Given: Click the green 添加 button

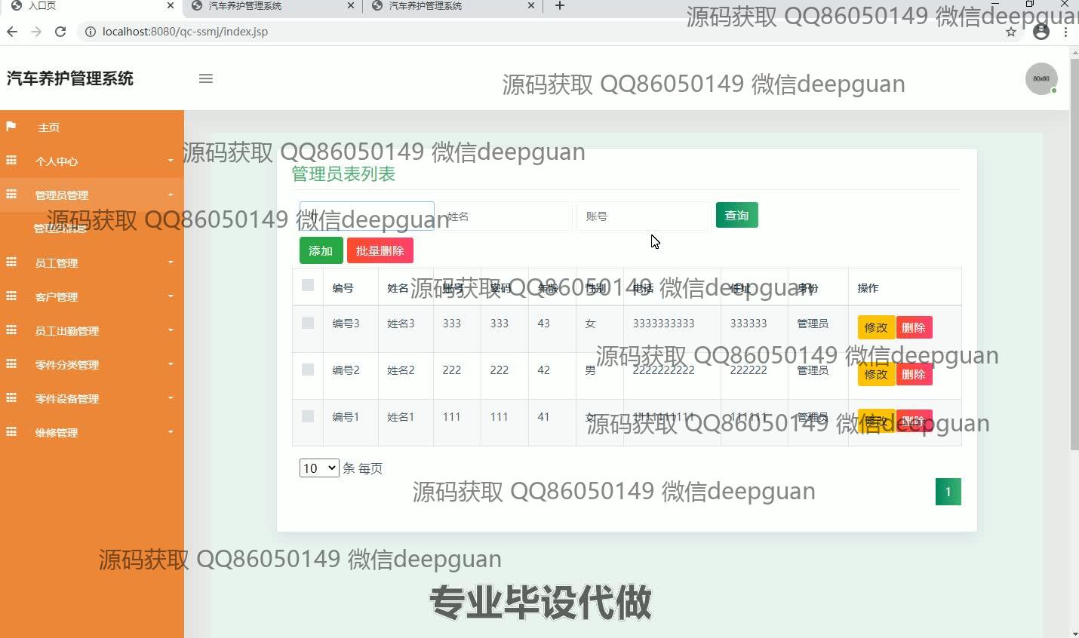Looking at the screenshot, I should (321, 250).
